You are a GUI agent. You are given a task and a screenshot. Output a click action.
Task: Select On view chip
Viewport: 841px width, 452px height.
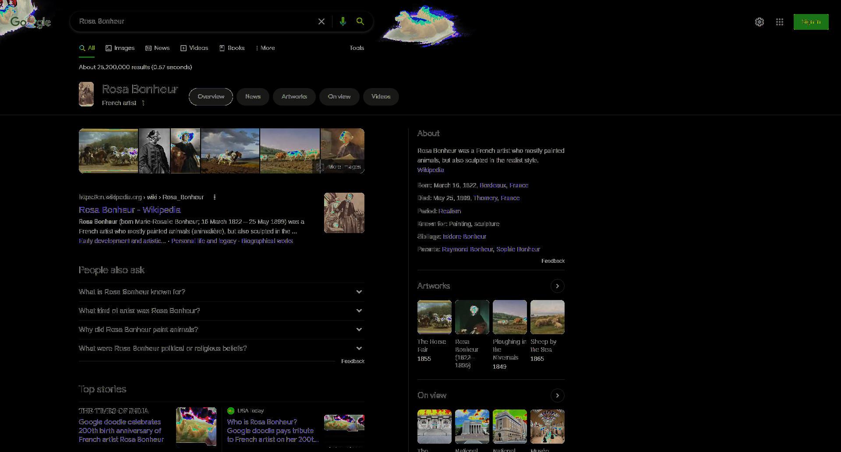click(339, 97)
